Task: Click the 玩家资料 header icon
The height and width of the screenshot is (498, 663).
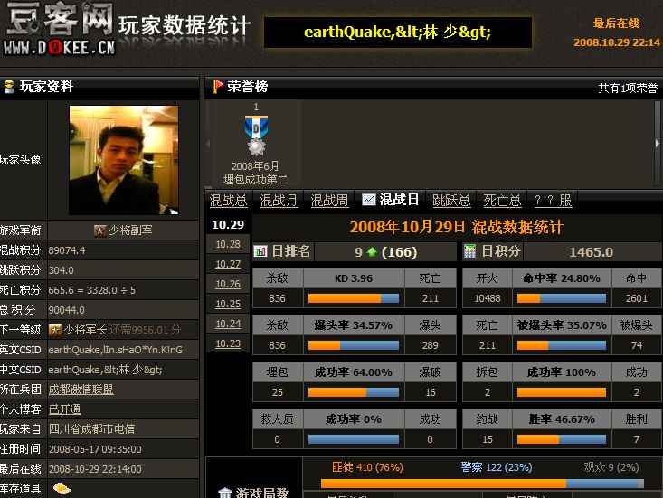Action: [x=9, y=87]
